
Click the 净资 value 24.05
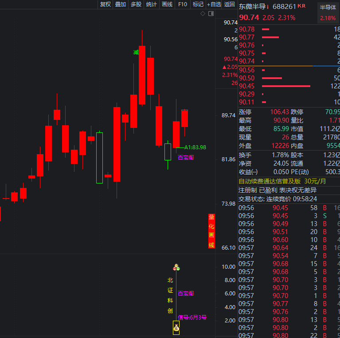pos(281,163)
